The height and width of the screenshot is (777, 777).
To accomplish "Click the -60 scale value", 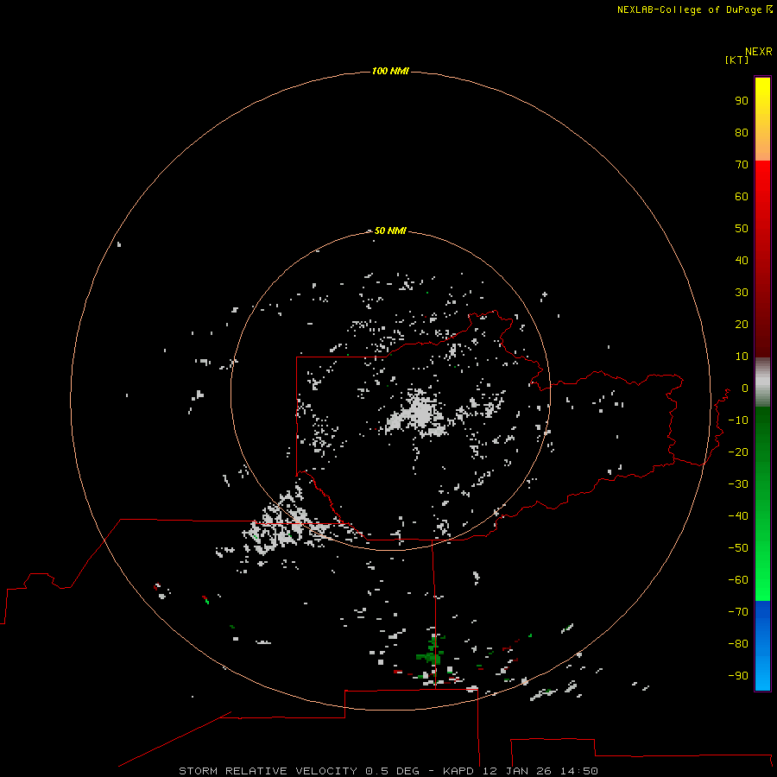I will (x=738, y=580).
